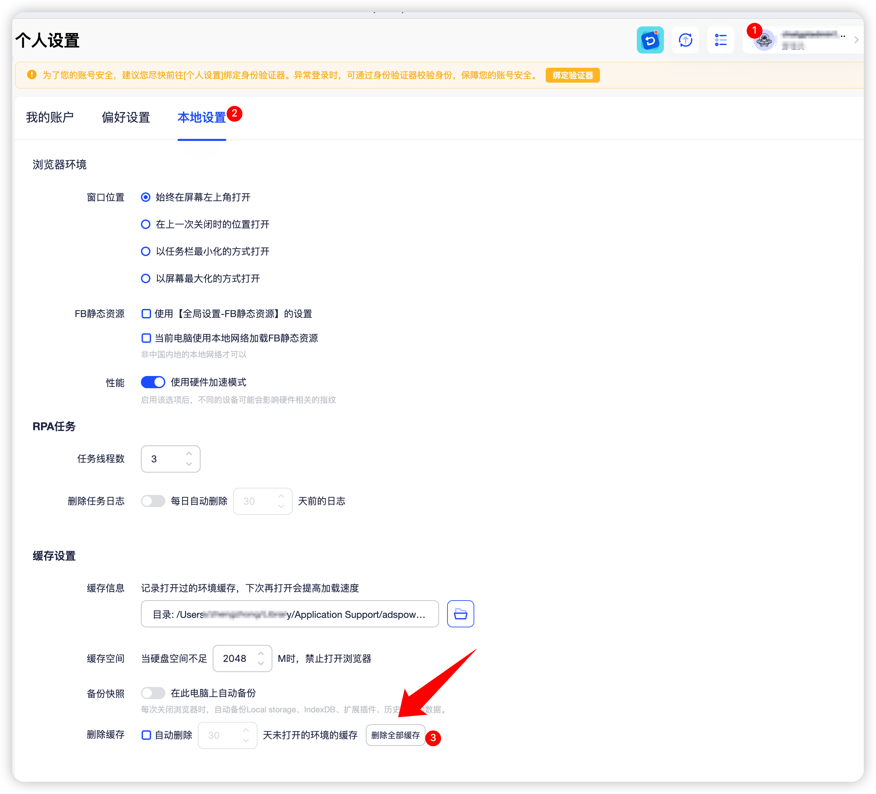Click the orange warning icon in banner

pyautogui.click(x=32, y=75)
